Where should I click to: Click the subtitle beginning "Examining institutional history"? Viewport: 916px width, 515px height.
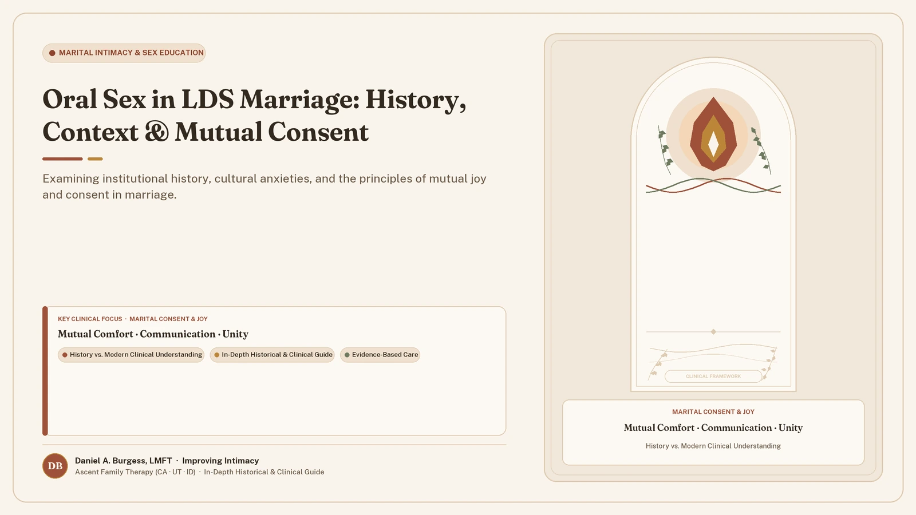tap(264, 187)
